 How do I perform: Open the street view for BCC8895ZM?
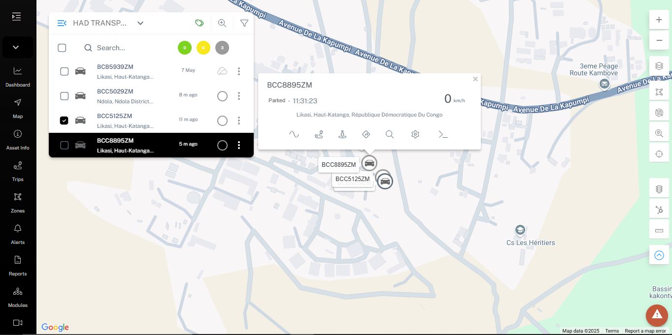342,134
